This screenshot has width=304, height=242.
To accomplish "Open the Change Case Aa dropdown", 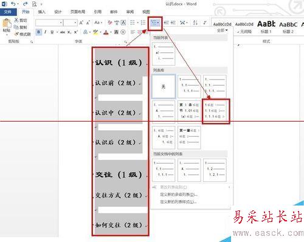I will (x=98, y=22).
